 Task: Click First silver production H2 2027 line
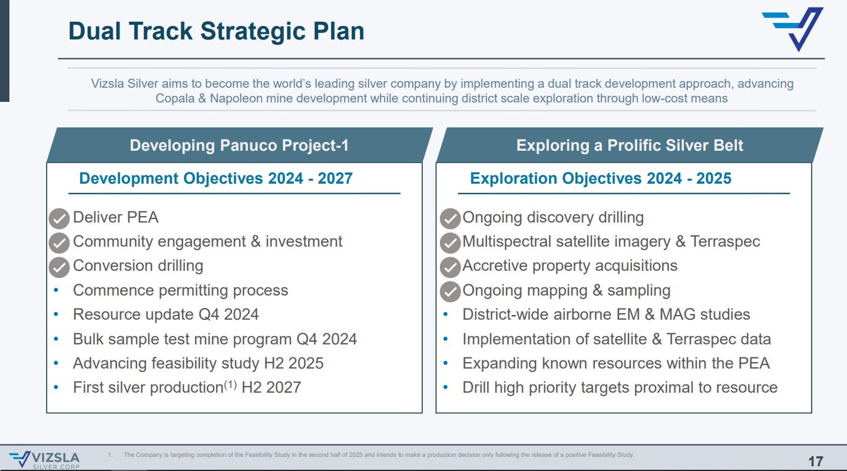(187, 387)
